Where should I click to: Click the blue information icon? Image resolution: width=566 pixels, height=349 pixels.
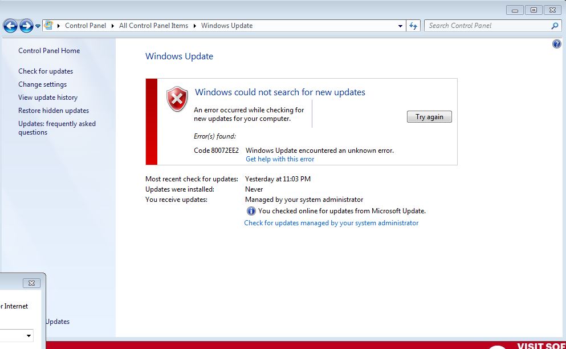coord(251,211)
